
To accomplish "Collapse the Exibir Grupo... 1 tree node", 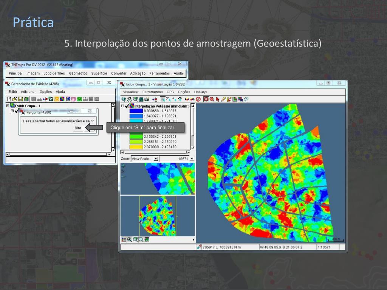I will click(8, 106).
